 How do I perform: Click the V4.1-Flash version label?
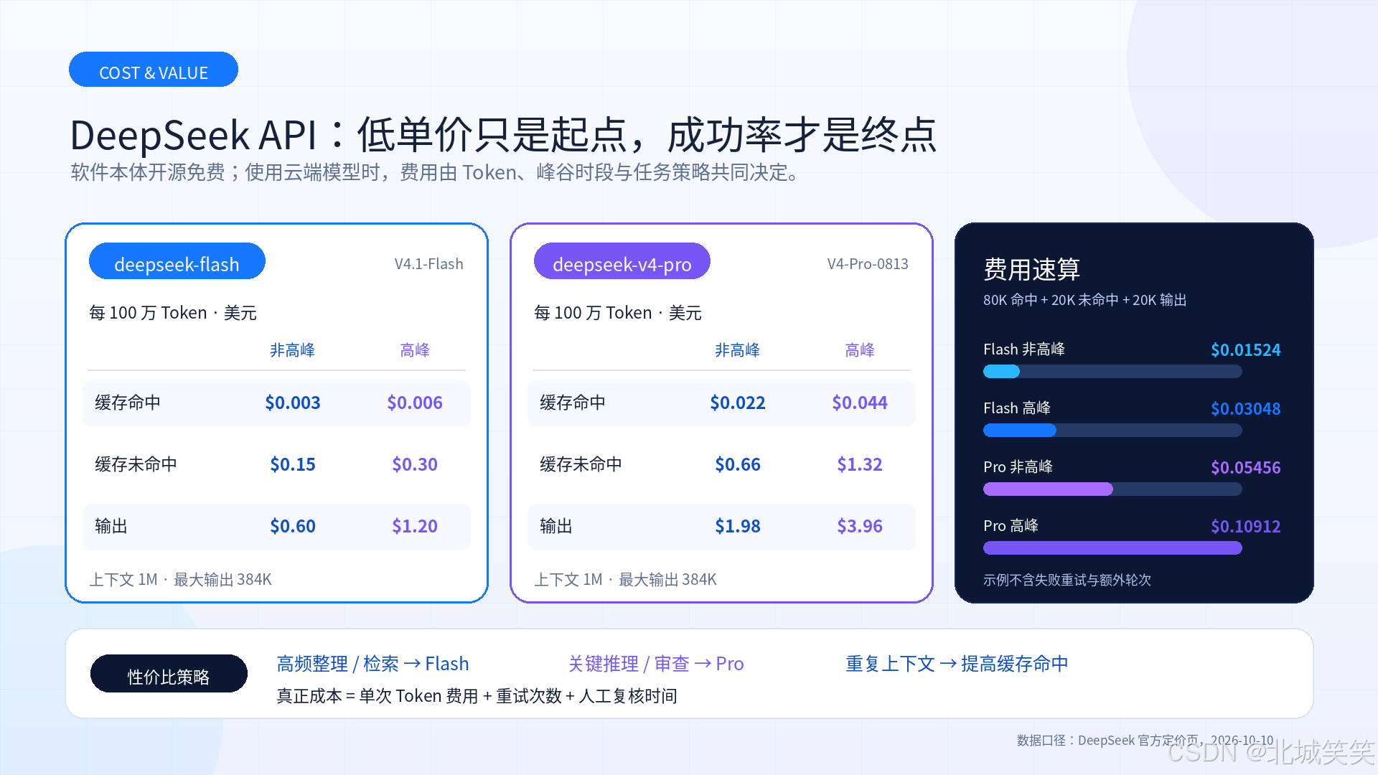[x=428, y=264]
